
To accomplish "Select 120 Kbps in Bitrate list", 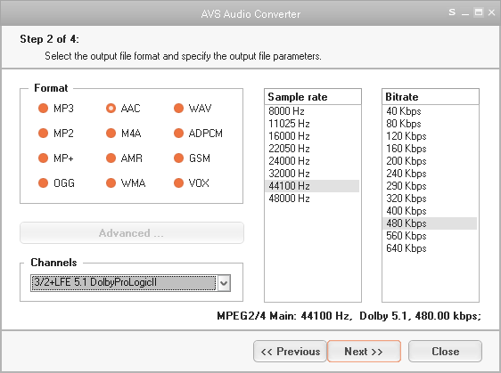I will [x=430, y=136].
